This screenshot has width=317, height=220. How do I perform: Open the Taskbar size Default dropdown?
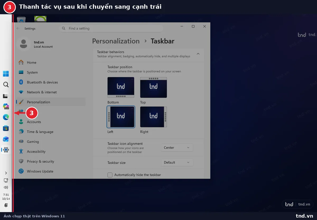(x=177, y=162)
